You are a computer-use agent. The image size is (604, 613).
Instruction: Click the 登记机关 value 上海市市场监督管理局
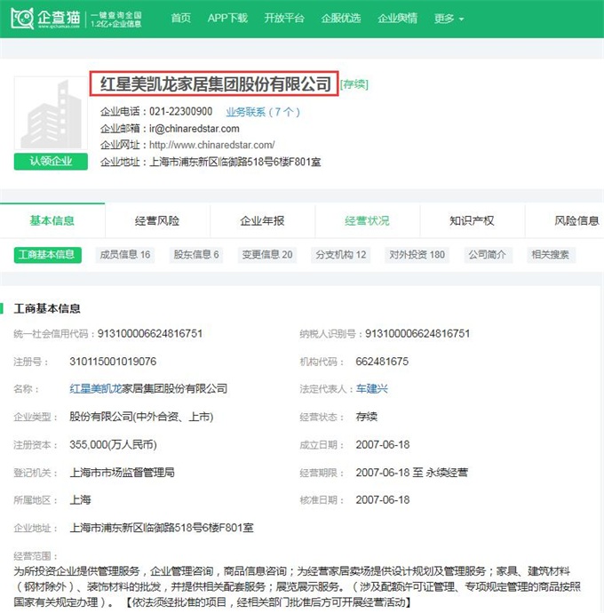tap(122, 473)
